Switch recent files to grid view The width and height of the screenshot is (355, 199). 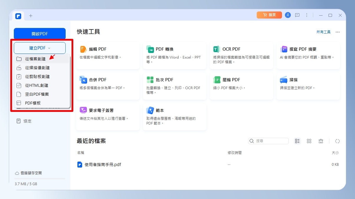pyautogui.click(x=309, y=141)
